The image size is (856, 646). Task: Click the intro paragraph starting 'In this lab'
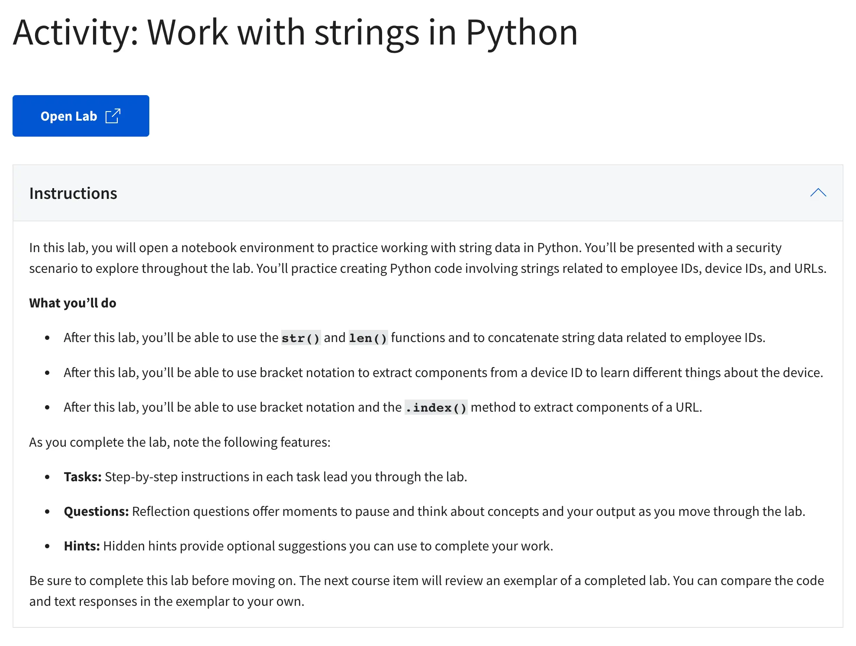(x=428, y=258)
